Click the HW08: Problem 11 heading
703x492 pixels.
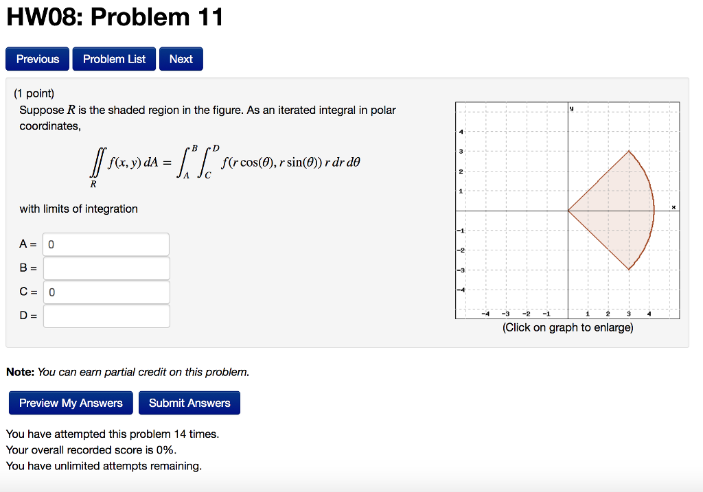pyautogui.click(x=113, y=17)
